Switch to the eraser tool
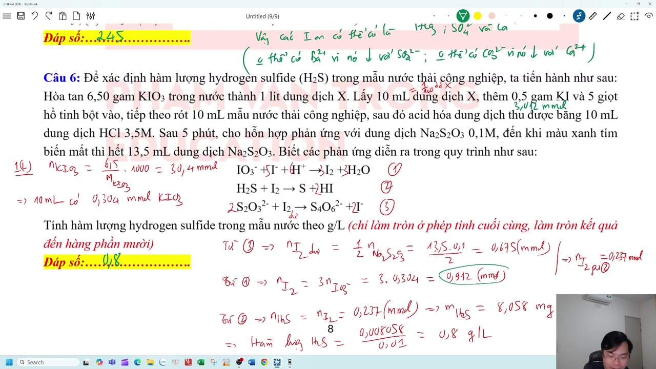 click(x=621, y=16)
